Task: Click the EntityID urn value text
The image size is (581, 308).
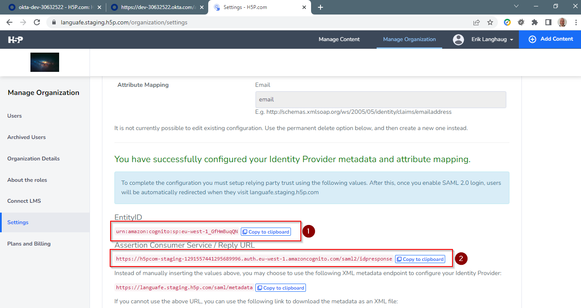Action: click(x=177, y=232)
